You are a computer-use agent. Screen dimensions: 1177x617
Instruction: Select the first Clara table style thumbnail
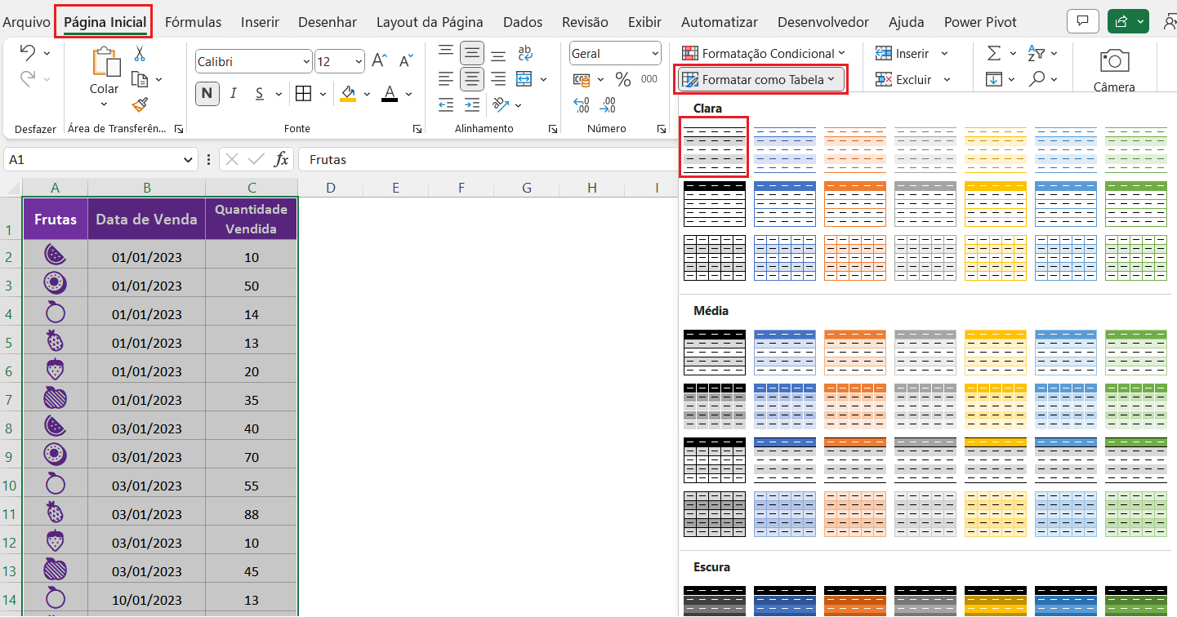point(714,147)
